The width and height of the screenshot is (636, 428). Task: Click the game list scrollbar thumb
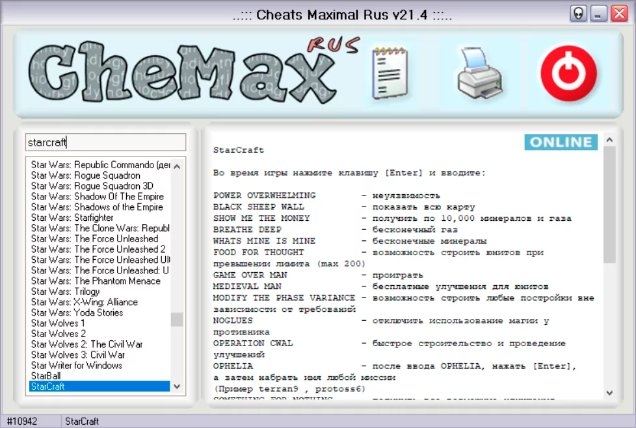tap(177, 320)
